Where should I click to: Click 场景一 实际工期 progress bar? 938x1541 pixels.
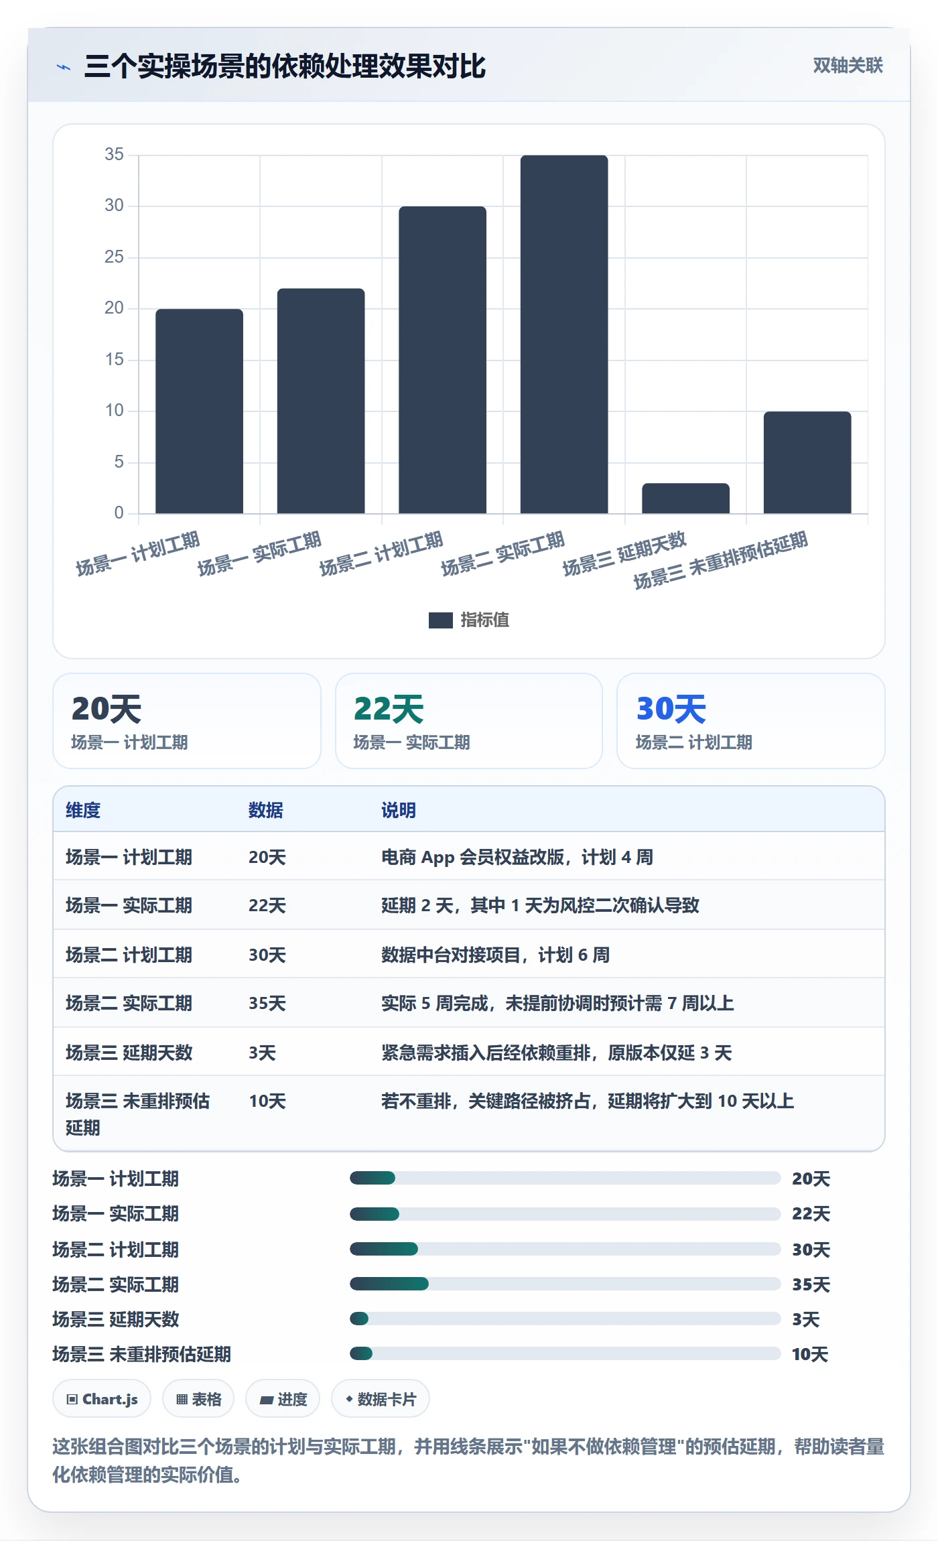tap(565, 1213)
